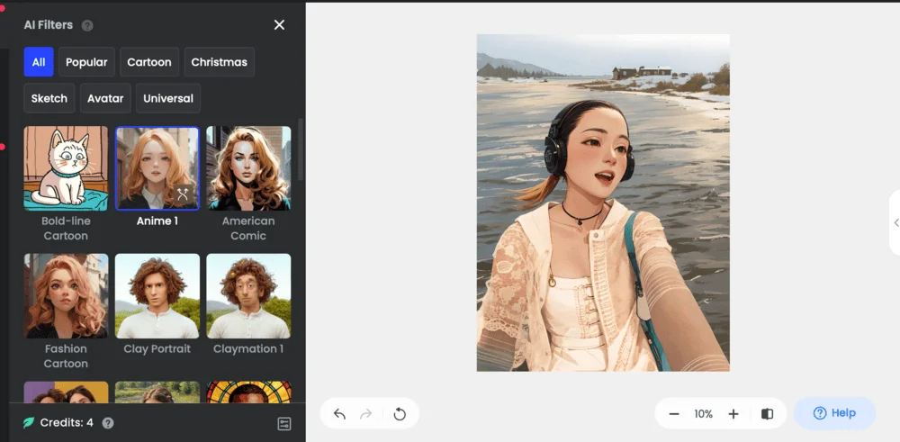Click the adjust icon on Anime 1 thumbnail
Viewport: 900px width, 442px height.
[x=183, y=194]
